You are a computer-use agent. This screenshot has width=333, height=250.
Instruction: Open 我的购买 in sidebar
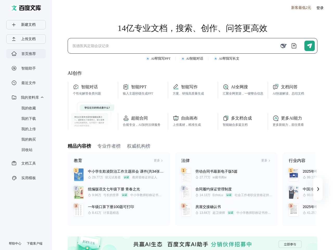click(x=29, y=139)
